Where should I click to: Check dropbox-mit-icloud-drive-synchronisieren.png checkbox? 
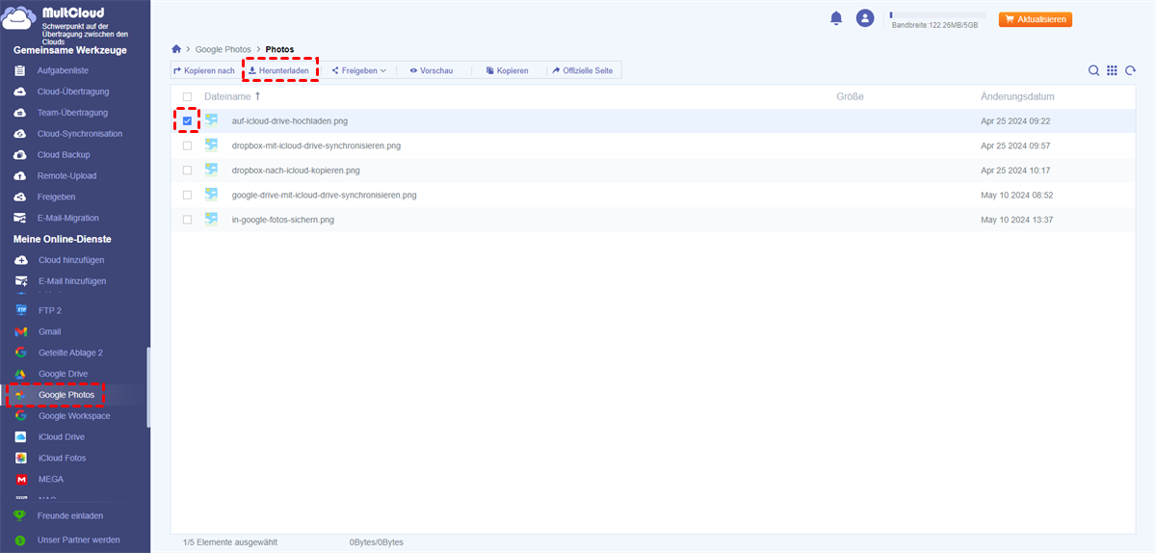[187, 145]
